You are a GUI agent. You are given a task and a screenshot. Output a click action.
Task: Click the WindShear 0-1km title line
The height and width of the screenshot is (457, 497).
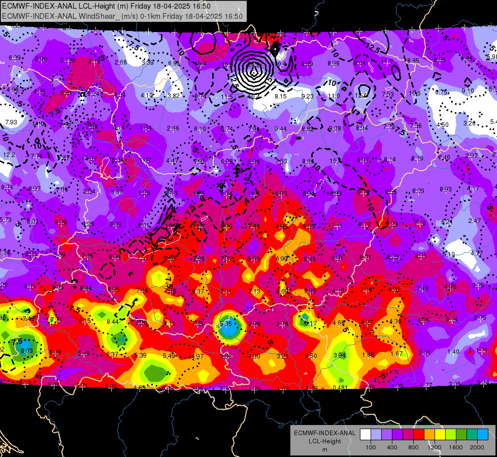point(122,16)
